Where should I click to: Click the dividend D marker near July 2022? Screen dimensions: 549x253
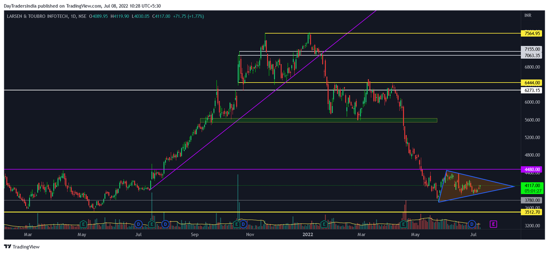472,224
